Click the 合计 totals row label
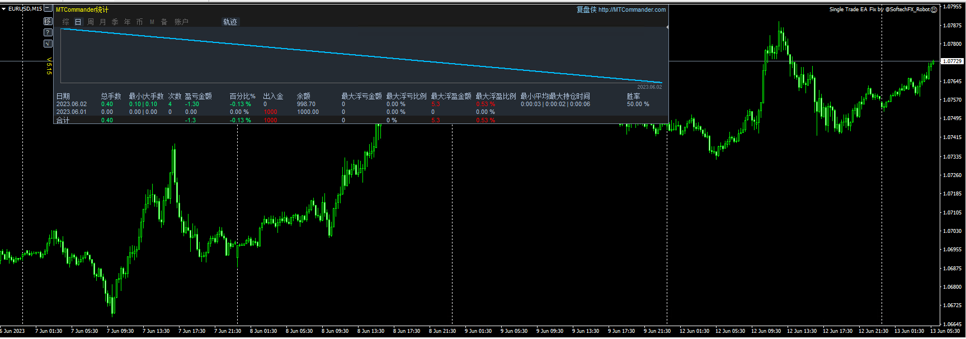Screen dimensions: 966x339 [63, 120]
